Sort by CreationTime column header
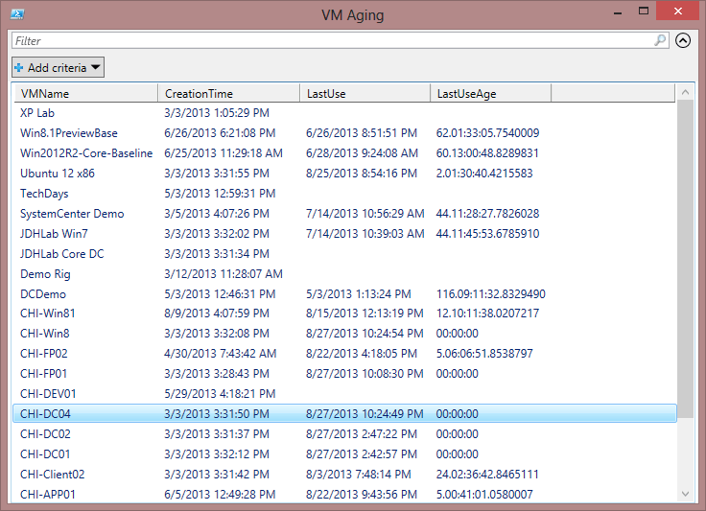The width and height of the screenshot is (706, 511). click(229, 94)
